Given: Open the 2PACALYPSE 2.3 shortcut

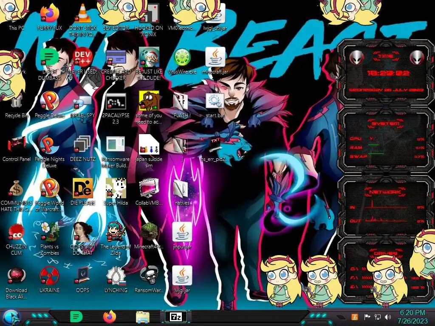Looking at the screenshot, I should (x=116, y=108).
